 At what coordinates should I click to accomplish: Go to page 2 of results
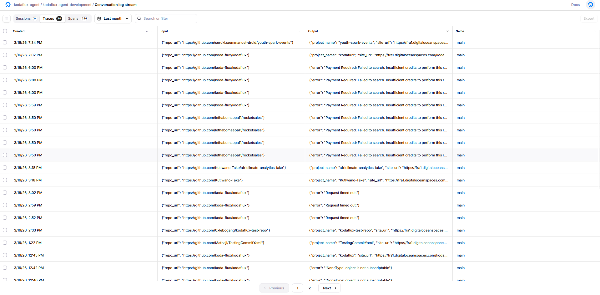tap(310, 288)
